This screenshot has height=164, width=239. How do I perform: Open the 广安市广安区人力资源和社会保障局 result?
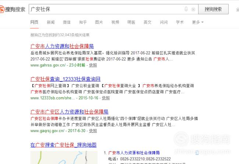pos(69,112)
